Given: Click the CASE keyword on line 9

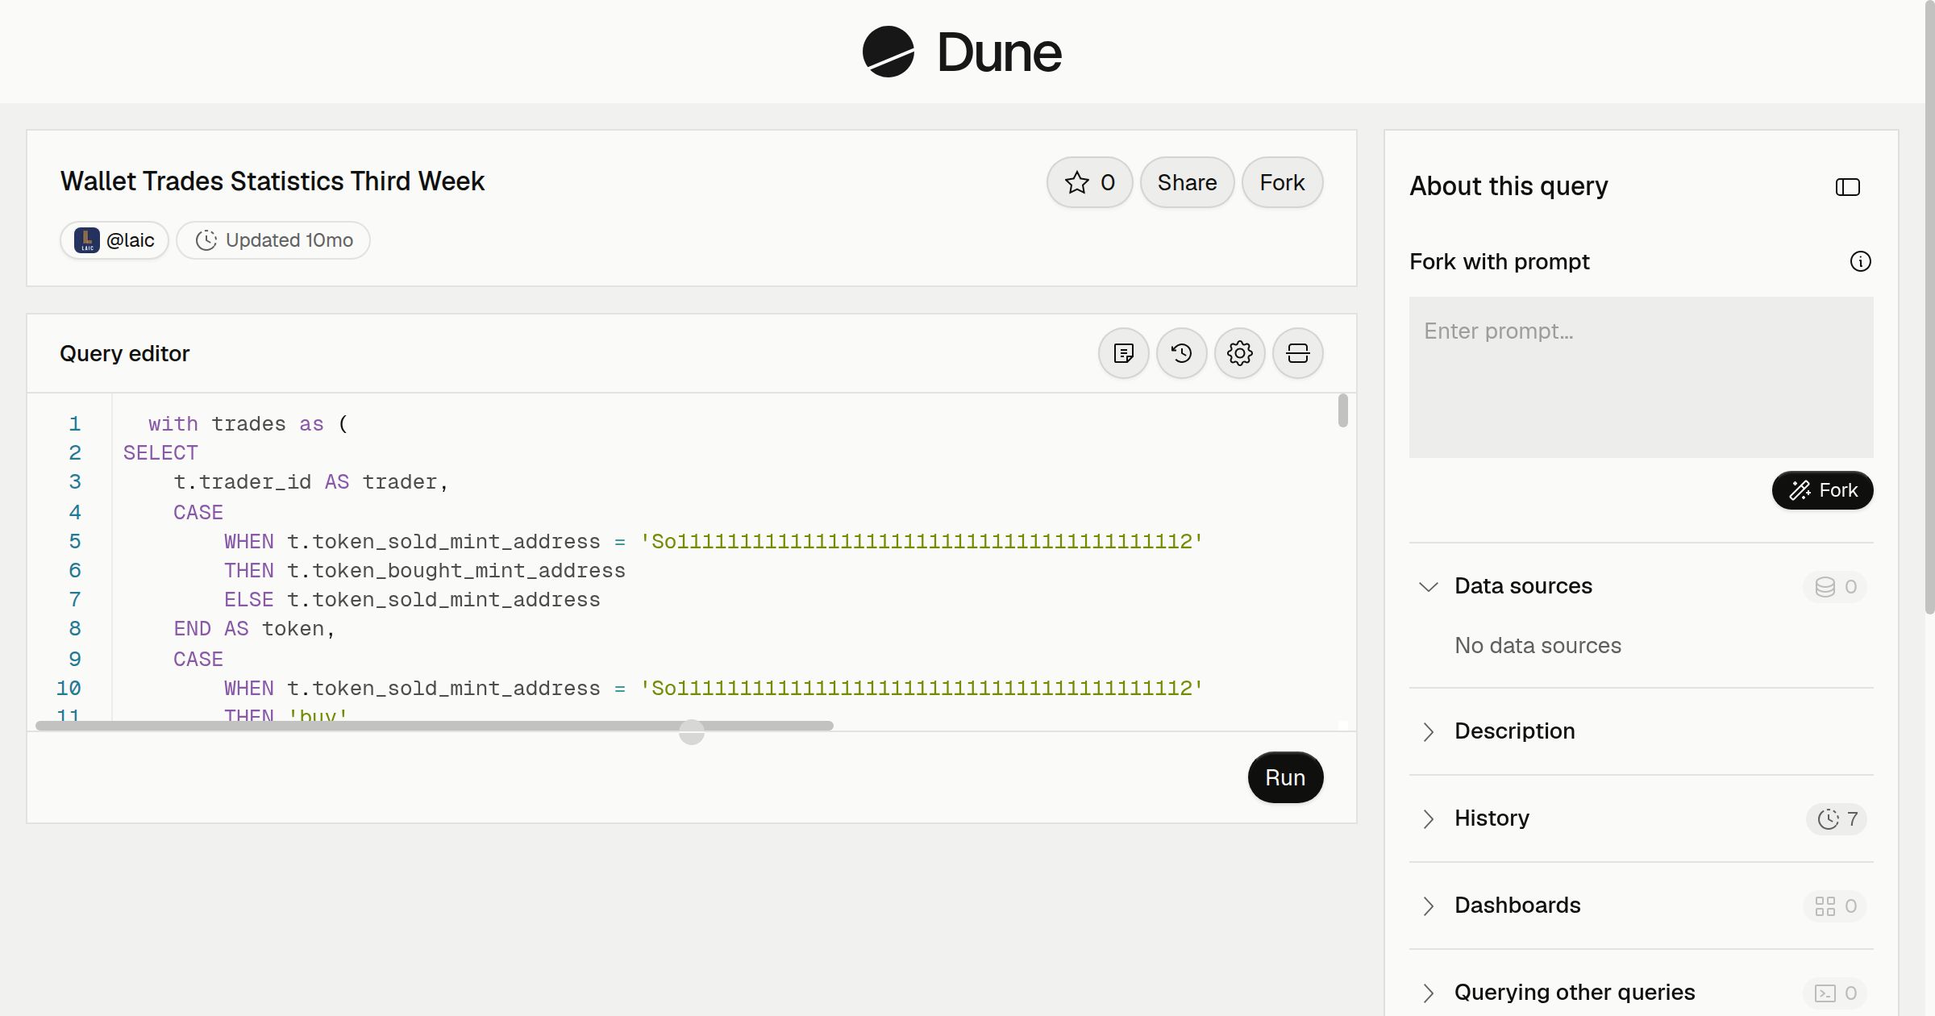Looking at the screenshot, I should coord(198,660).
